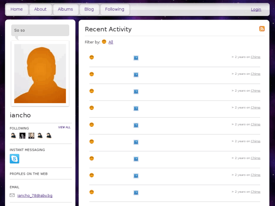Click second activity row's monkey icon
The image size is (275, 206).
pos(92,74)
